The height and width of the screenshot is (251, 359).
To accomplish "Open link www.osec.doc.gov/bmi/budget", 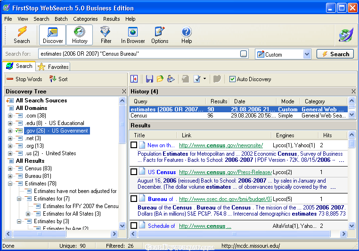I will click(x=225, y=199).
